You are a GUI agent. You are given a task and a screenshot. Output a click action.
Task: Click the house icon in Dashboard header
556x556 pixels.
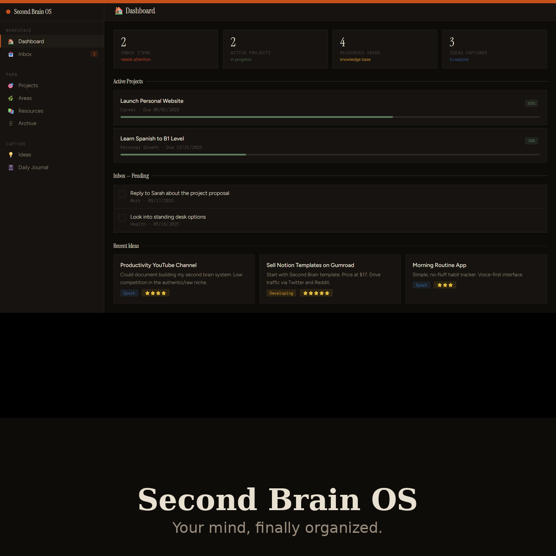tap(119, 11)
